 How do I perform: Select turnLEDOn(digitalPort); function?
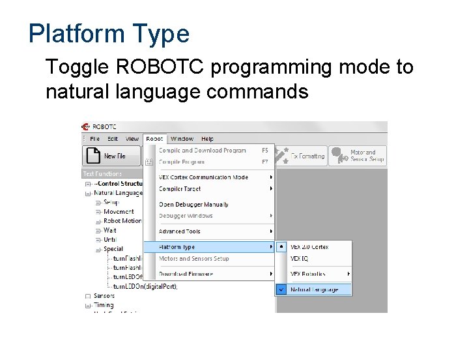point(145,286)
